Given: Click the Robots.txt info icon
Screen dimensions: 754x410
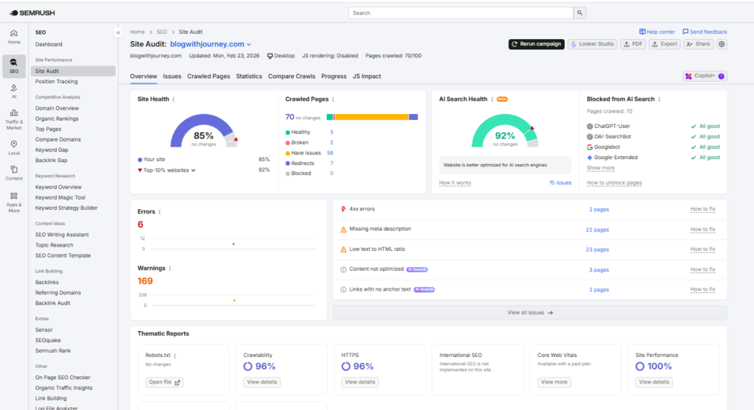Looking at the screenshot, I should [x=175, y=356].
